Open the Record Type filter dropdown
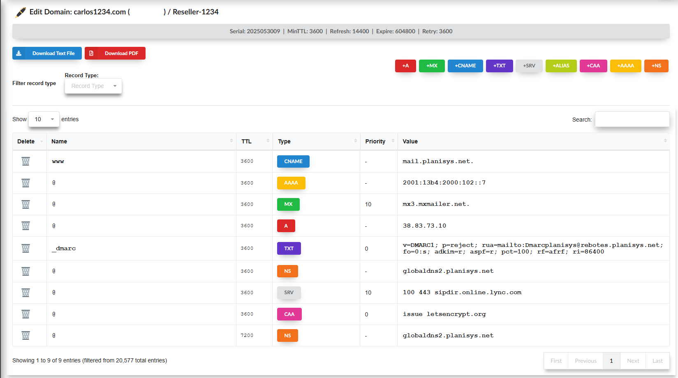Image resolution: width=678 pixels, height=378 pixels. point(93,86)
